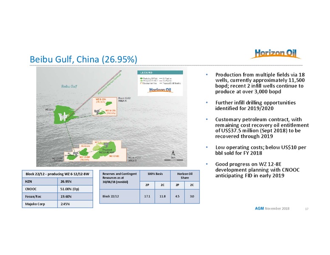
Task: Click the 'WZ 6-12S' field label
Action: 111,111
